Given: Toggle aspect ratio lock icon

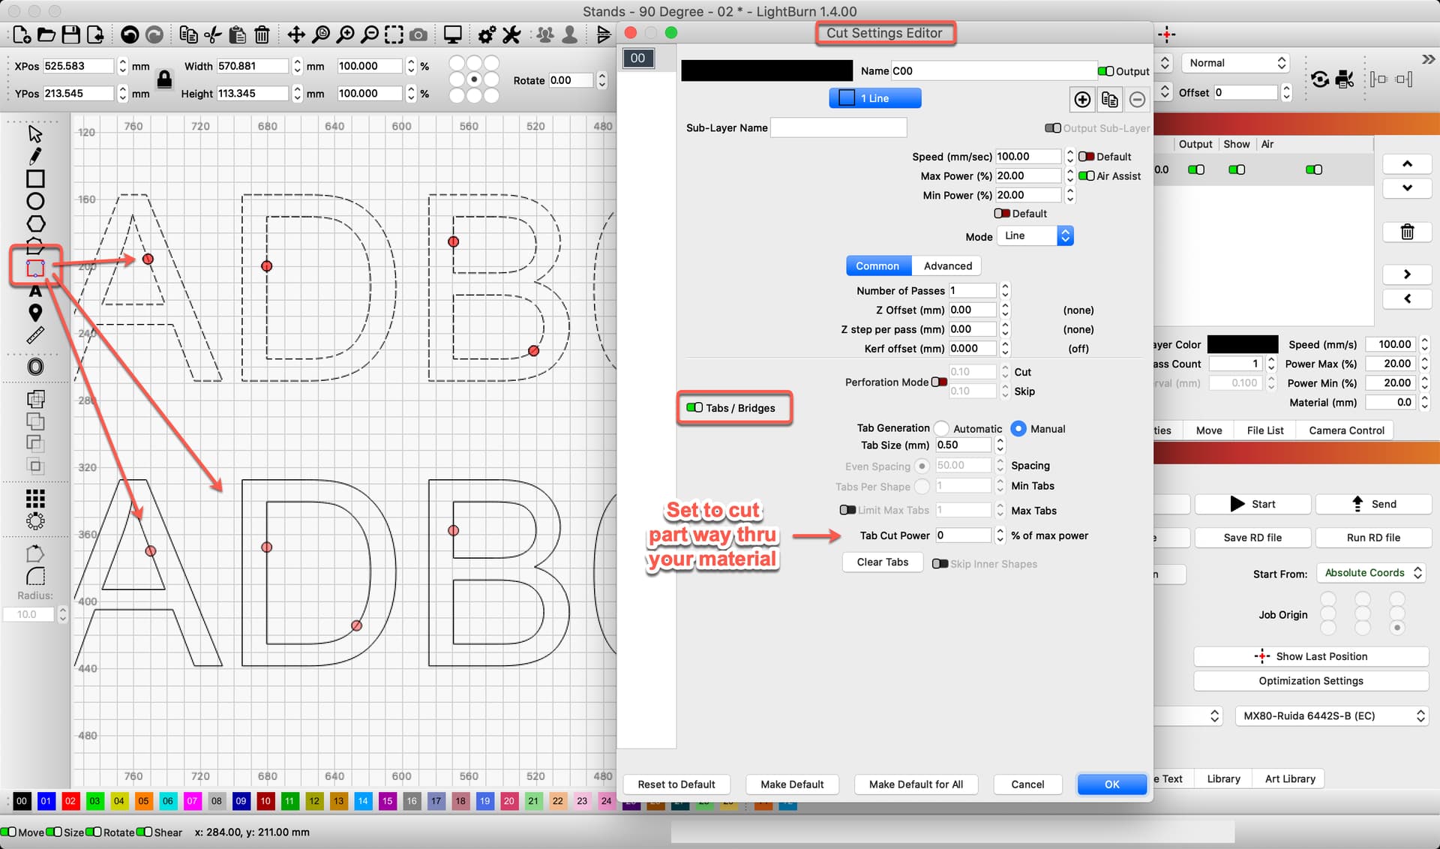Looking at the screenshot, I should pos(165,78).
